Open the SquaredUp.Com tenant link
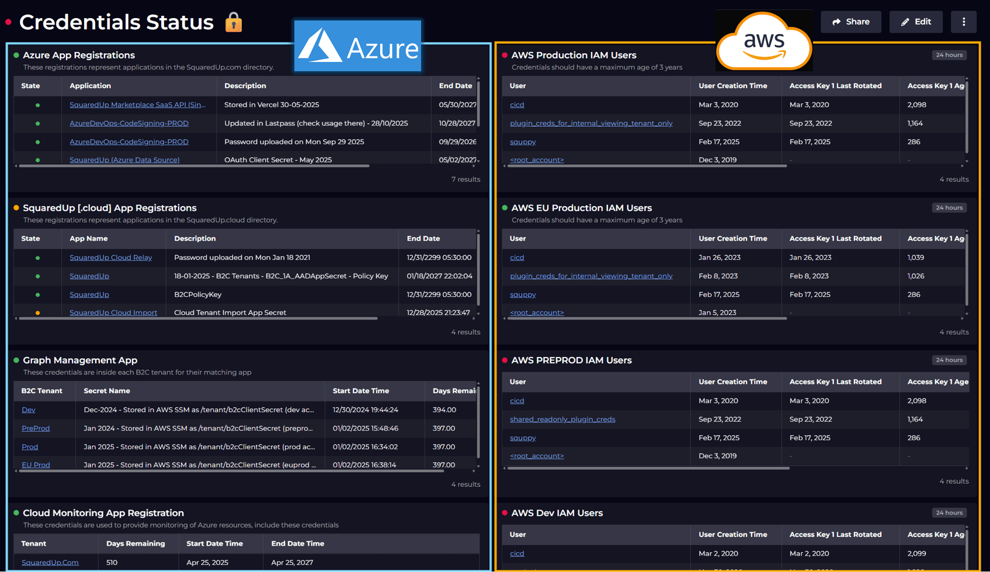The width and height of the screenshot is (990, 572). 50,562
